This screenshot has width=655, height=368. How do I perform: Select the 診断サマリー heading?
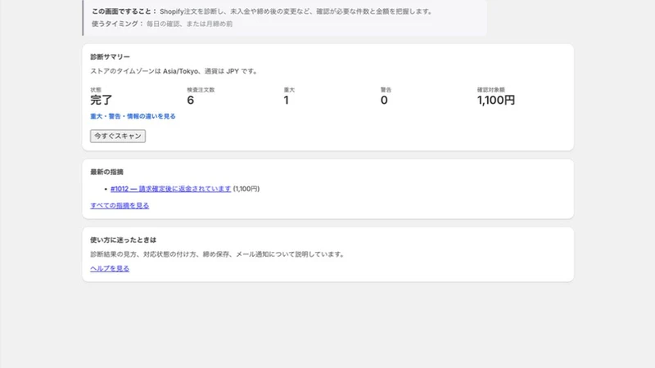point(110,56)
